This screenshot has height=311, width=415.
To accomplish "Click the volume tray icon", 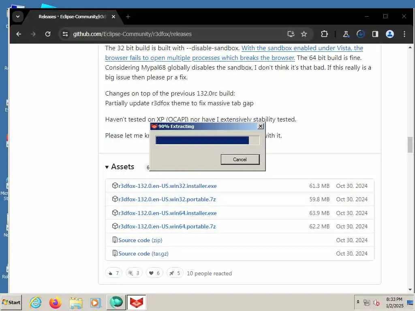I will point(376,302).
